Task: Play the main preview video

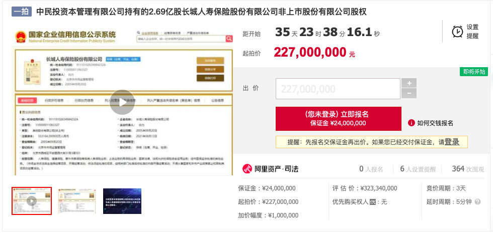Action: click(x=122, y=102)
